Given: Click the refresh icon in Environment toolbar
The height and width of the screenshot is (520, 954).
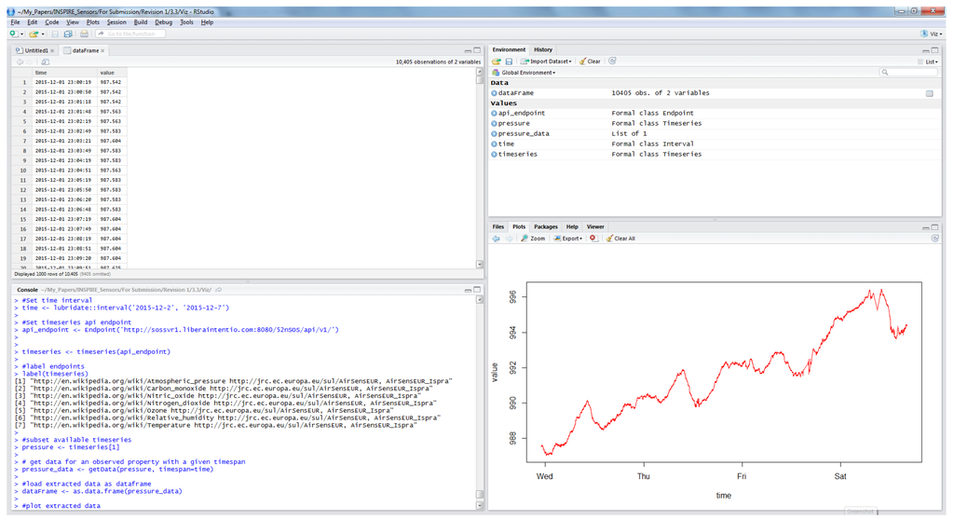Looking at the screenshot, I should click(x=612, y=62).
